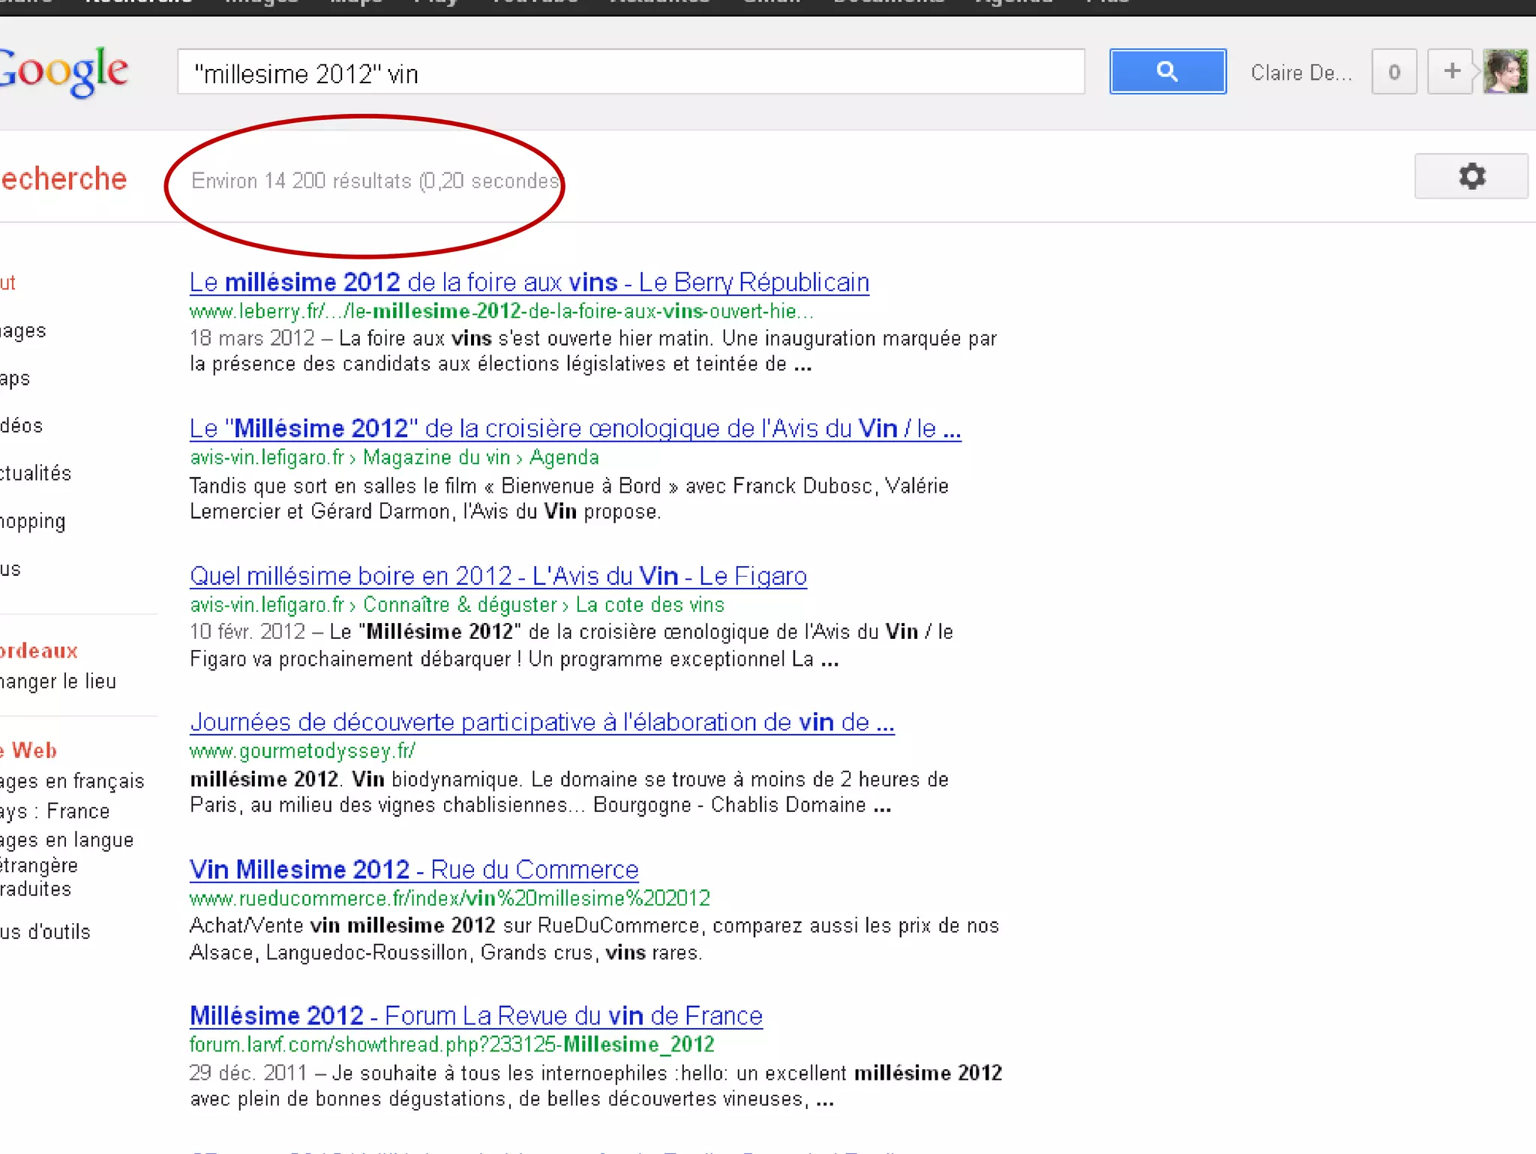Viewport: 1536px width, 1154px height.
Task: Select the Images filter in sidebar
Action: pyautogui.click(x=23, y=331)
